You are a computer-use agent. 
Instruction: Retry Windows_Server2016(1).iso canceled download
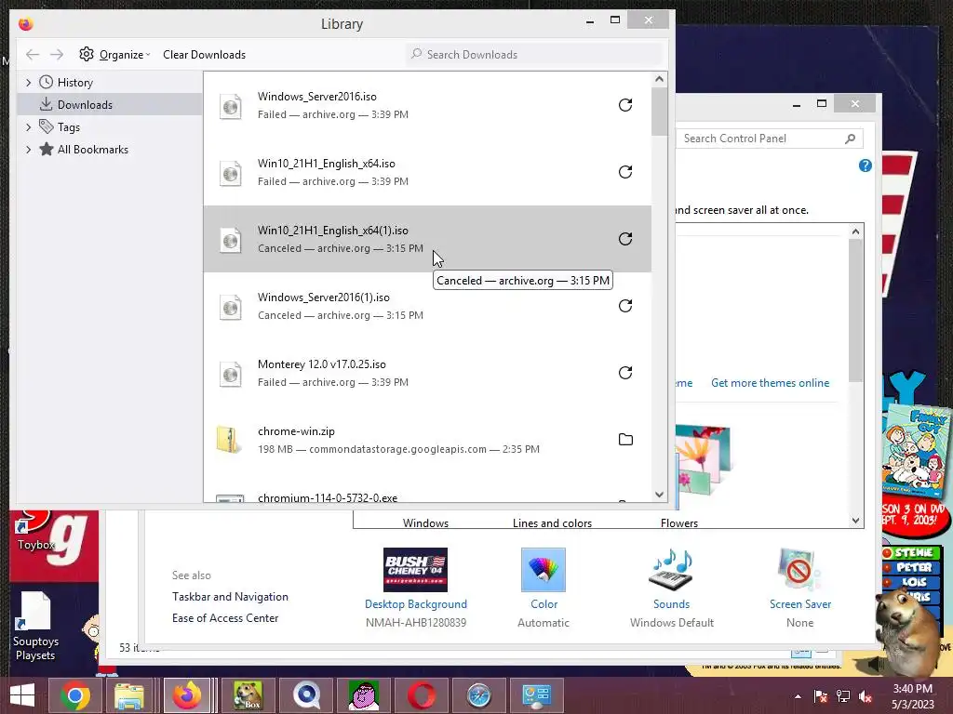(x=625, y=305)
